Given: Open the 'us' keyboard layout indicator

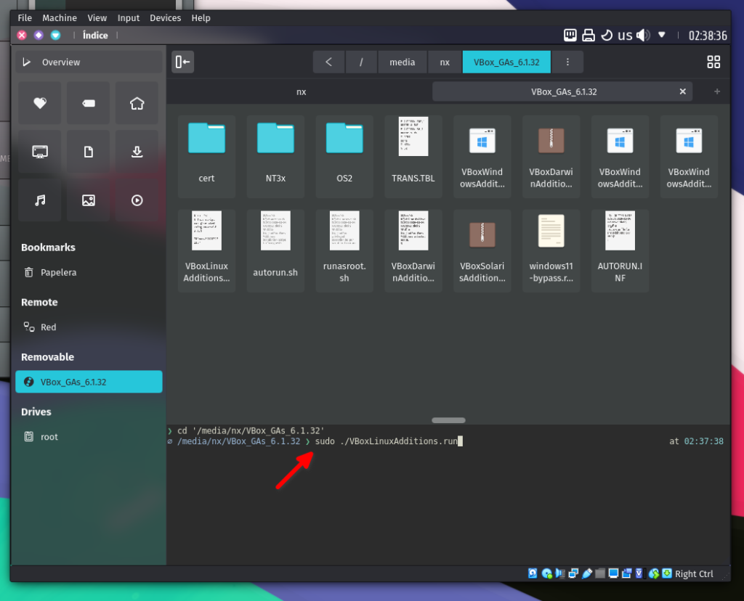Looking at the screenshot, I should pos(624,35).
